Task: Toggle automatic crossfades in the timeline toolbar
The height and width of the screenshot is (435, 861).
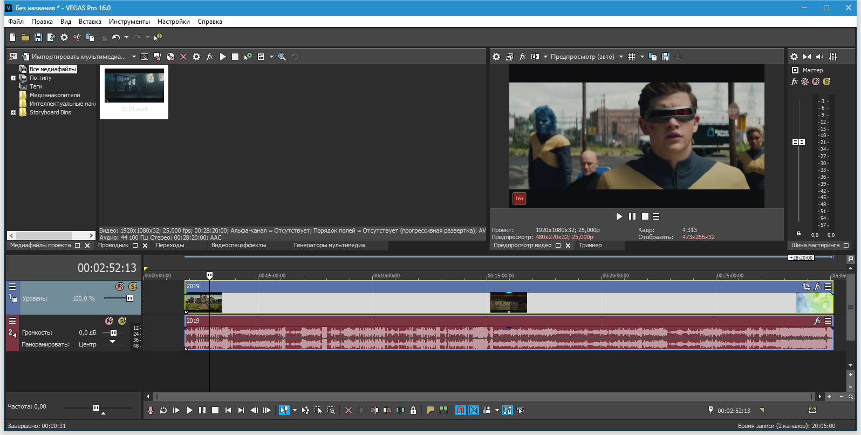Action: (474, 410)
